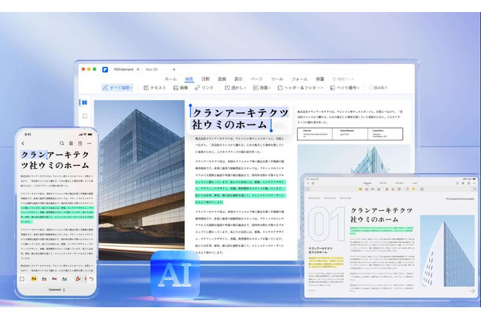
Task: Select underline Aa tool on phone
Action: pyautogui.click(x=44, y=279)
